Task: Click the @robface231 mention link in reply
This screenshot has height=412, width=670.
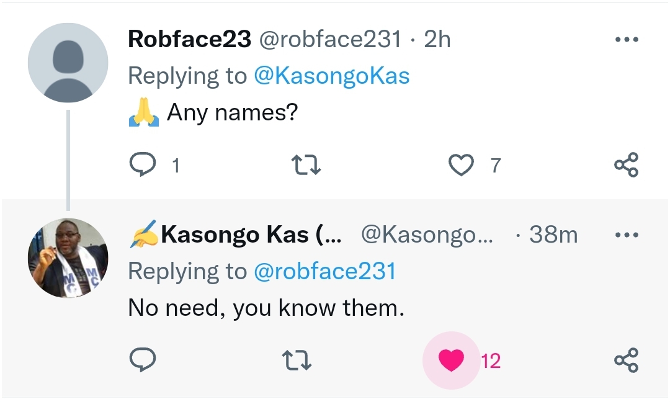Action: coord(324,271)
